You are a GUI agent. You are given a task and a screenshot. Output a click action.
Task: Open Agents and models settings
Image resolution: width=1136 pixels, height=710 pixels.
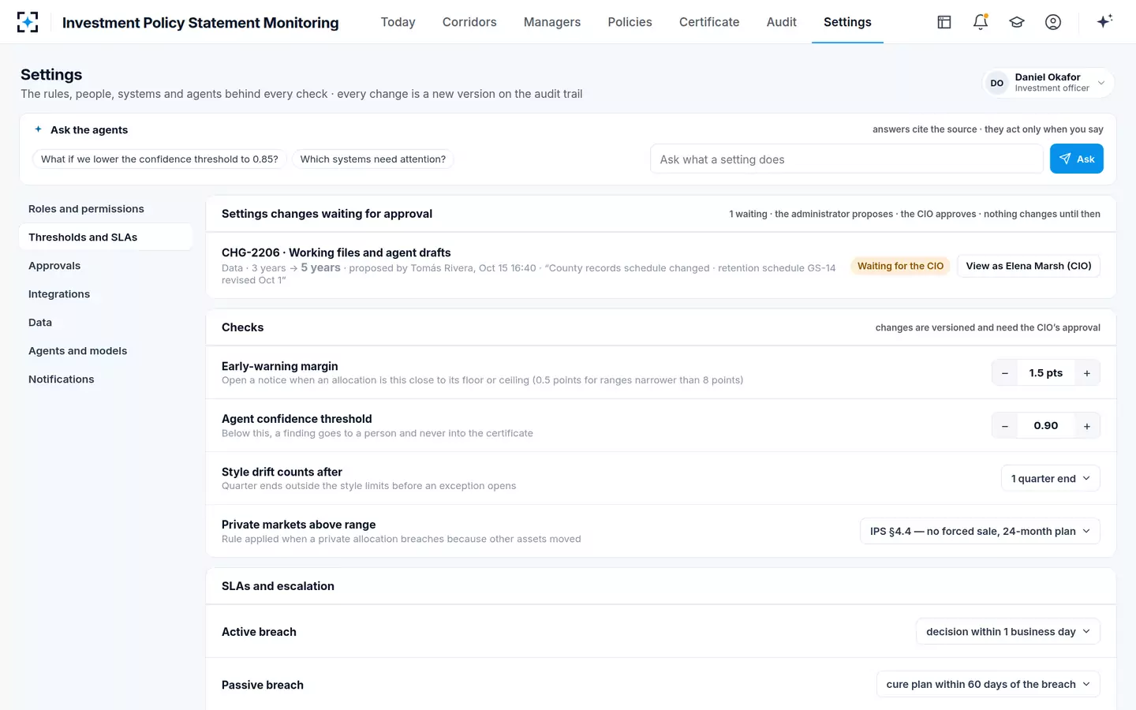(x=106, y=351)
